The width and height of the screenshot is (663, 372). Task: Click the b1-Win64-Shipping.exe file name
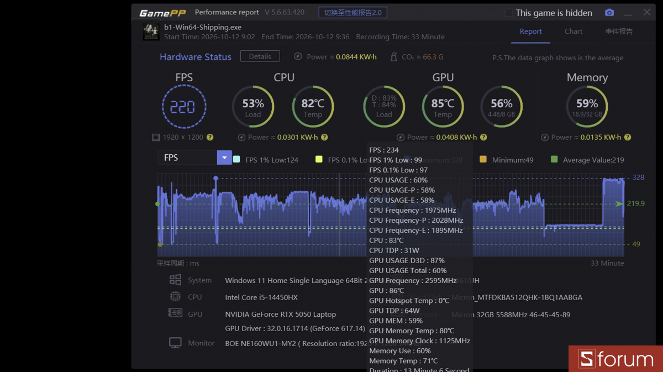[203, 27]
